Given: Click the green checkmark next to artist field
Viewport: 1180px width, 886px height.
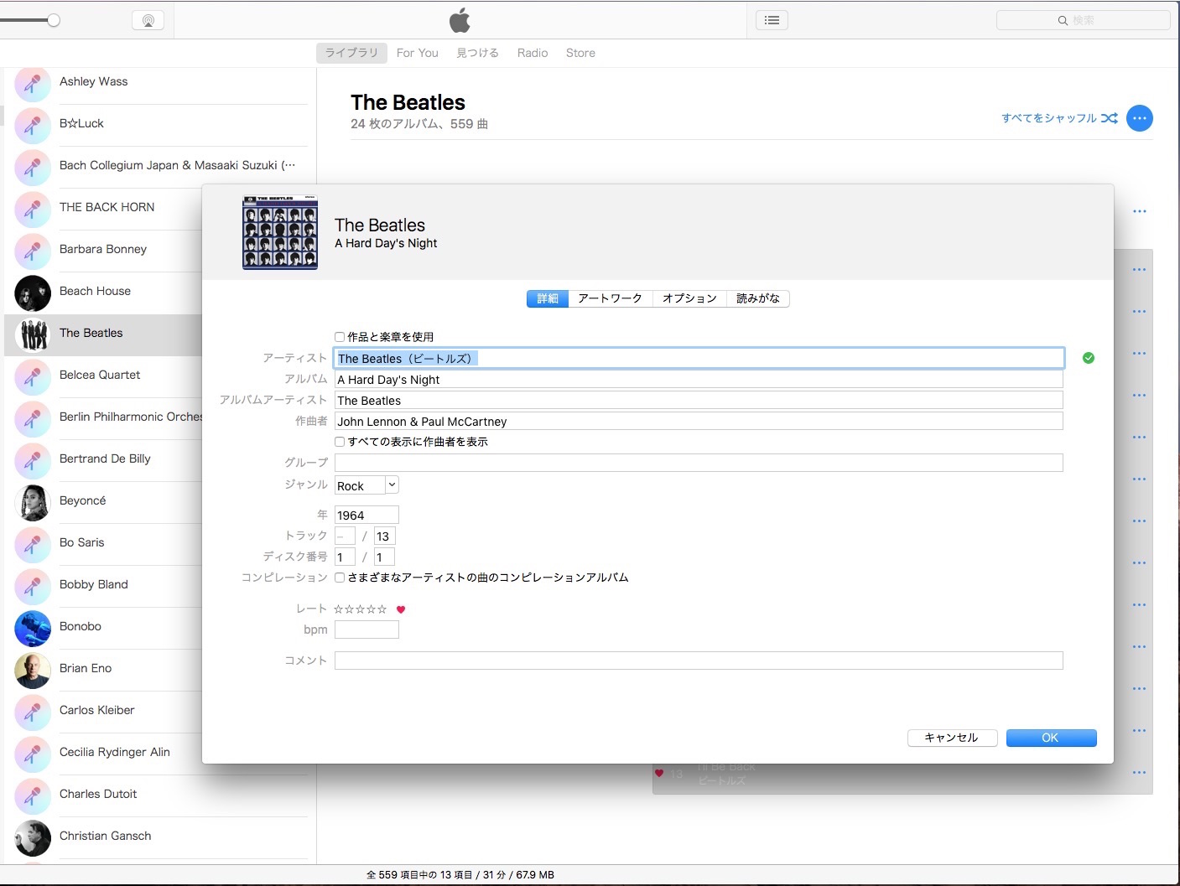Looking at the screenshot, I should pyautogui.click(x=1088, y=358).
